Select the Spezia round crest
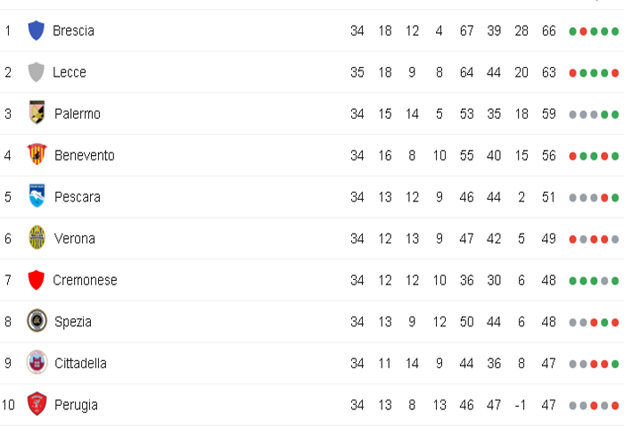 (37, 320)
